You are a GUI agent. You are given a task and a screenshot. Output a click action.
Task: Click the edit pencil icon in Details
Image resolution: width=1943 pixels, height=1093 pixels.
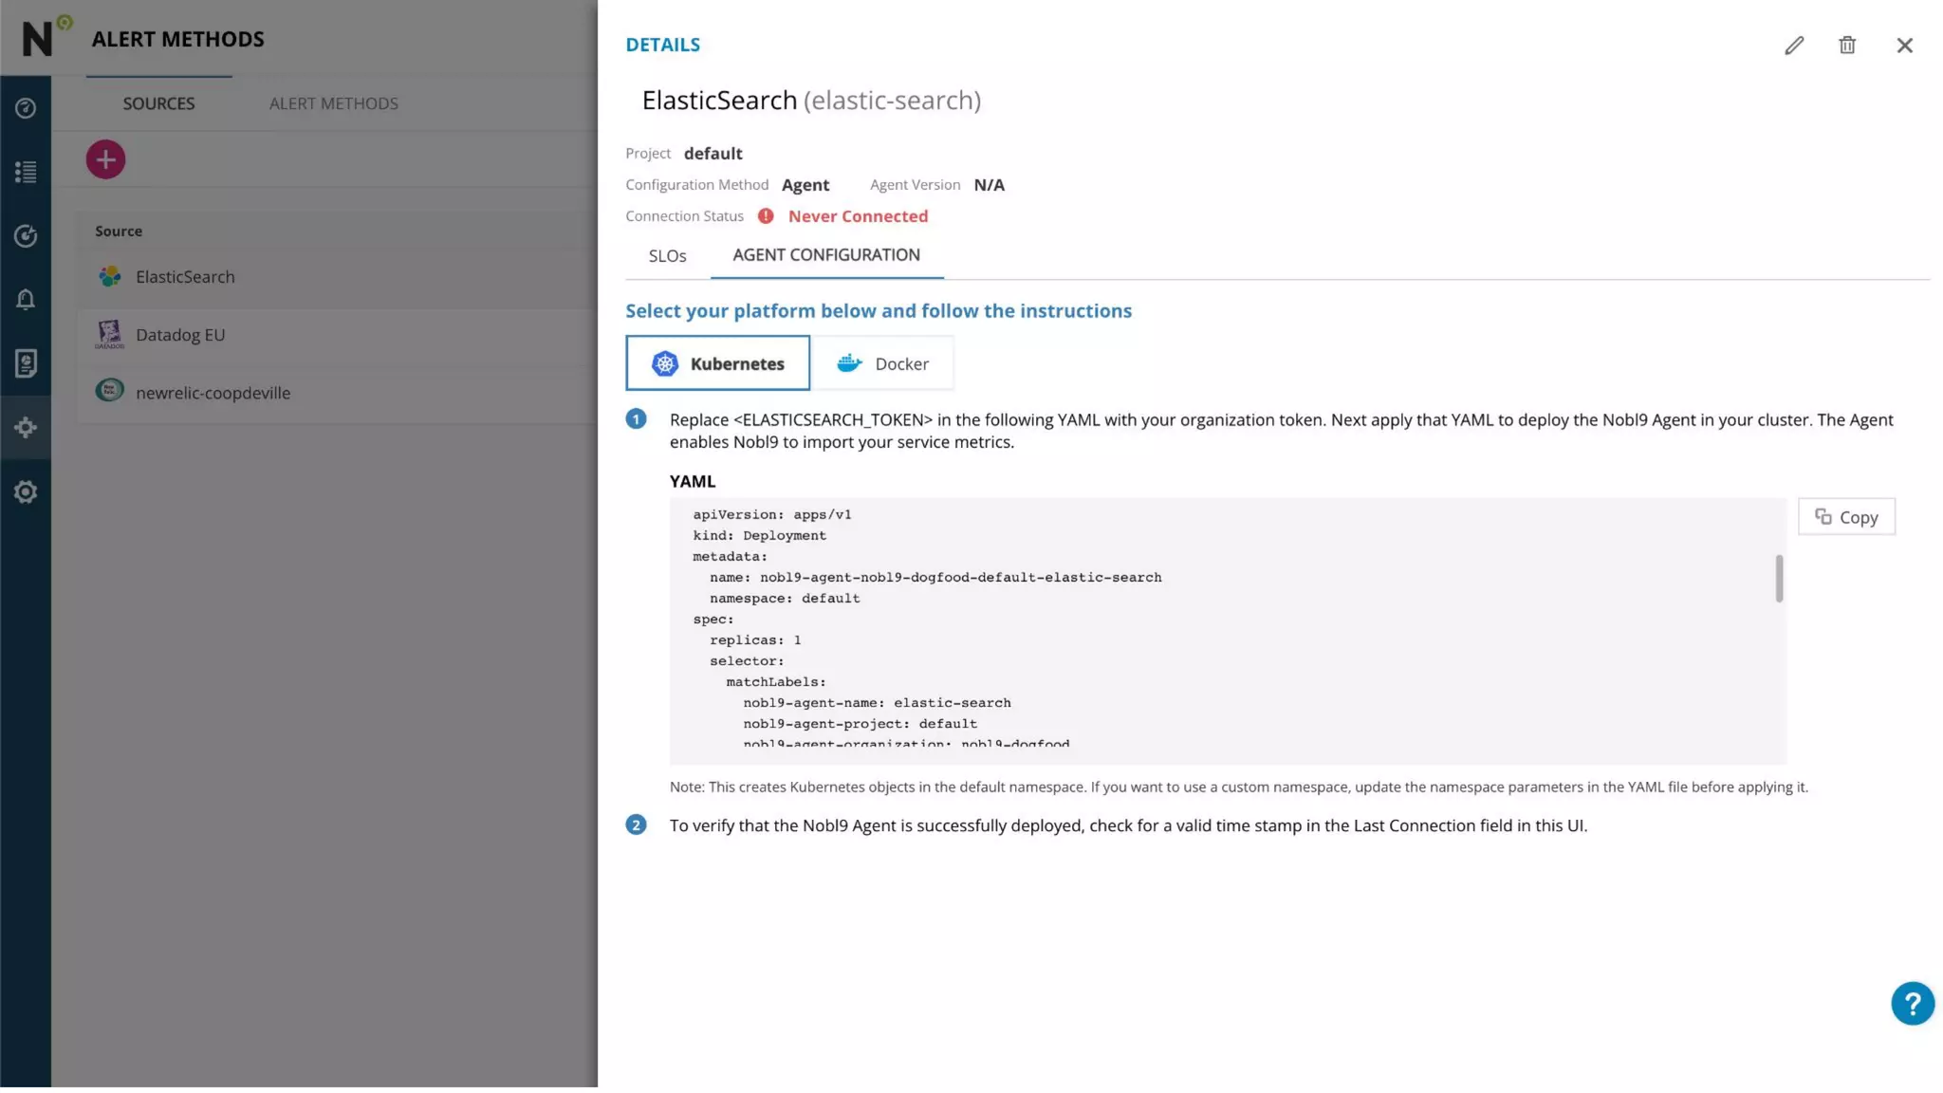tap(1793, 46)
